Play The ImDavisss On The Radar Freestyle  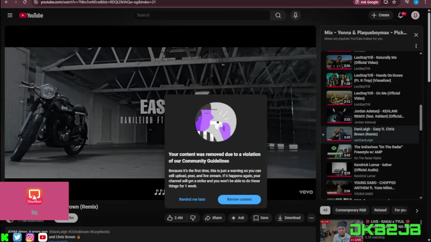point(370,152)
